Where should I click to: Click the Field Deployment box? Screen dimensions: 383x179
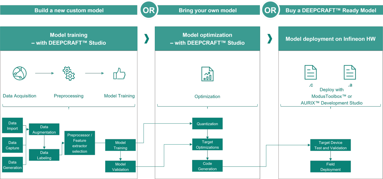click(x=331, y=166)
